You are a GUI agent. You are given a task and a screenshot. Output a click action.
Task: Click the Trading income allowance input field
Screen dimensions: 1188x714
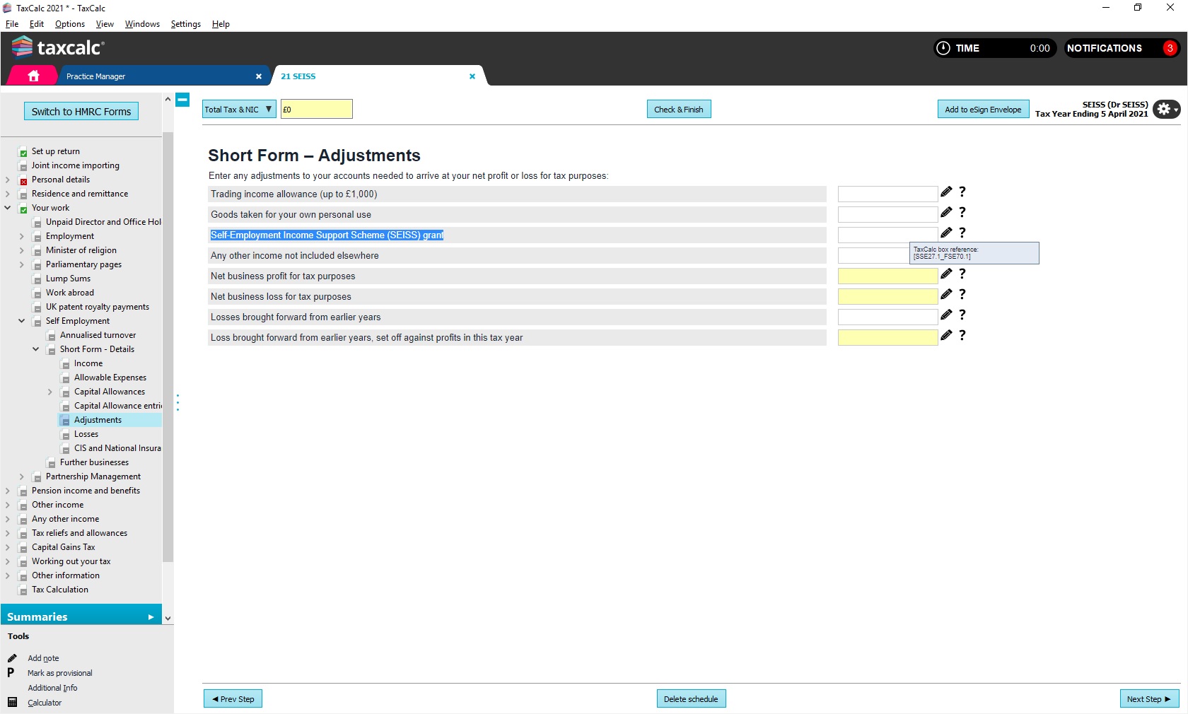click(x=887, y=194)
